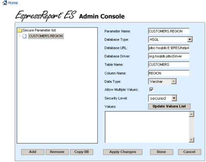Click the Home house icon
The height and width of the screenshot is (162, 206).
5,3
